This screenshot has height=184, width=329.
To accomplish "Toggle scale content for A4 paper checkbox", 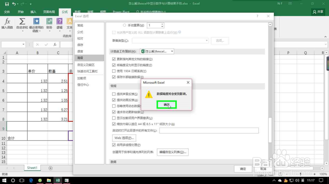I will coord(114,124).
